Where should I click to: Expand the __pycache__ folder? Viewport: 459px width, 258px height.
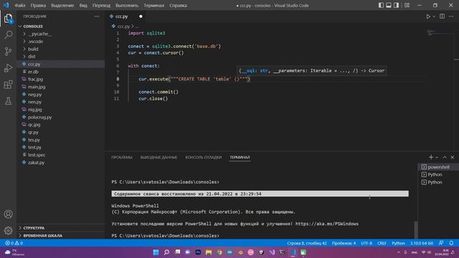pos(39,34)
